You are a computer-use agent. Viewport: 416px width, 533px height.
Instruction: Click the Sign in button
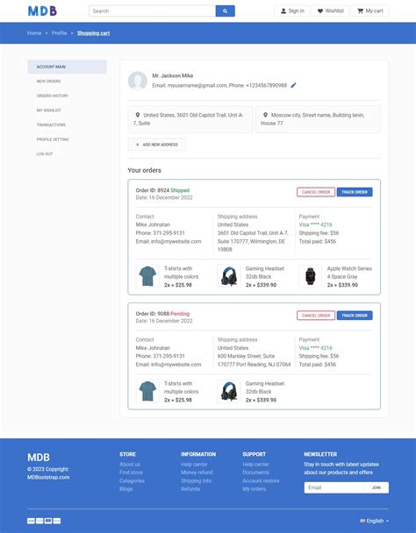click(292, 11)
